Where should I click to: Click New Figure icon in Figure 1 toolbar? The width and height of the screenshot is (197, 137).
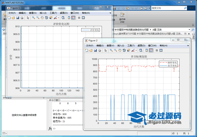9,18
